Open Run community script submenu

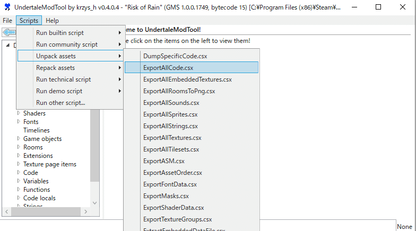pyautogui.click(x=70, y=45)
